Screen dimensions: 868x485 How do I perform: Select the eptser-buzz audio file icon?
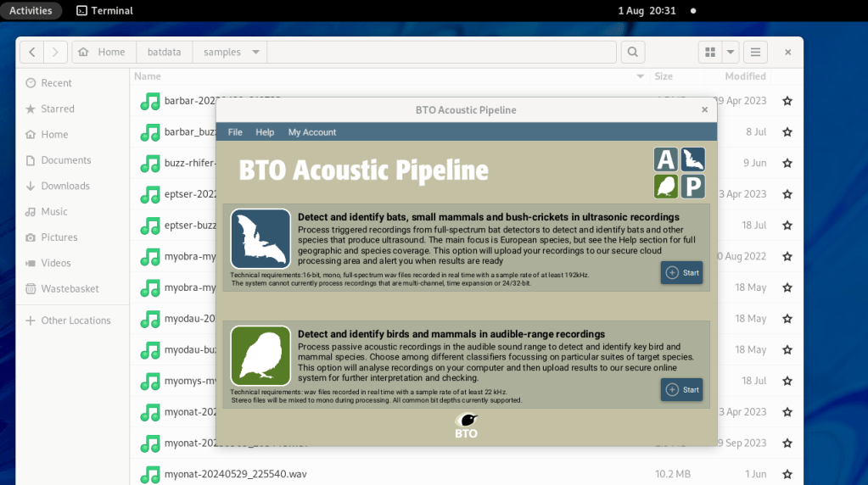150,226
